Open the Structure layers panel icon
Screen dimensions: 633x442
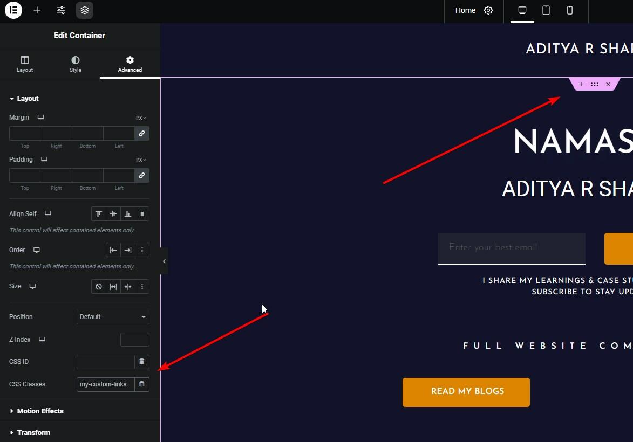pos(84,10)
